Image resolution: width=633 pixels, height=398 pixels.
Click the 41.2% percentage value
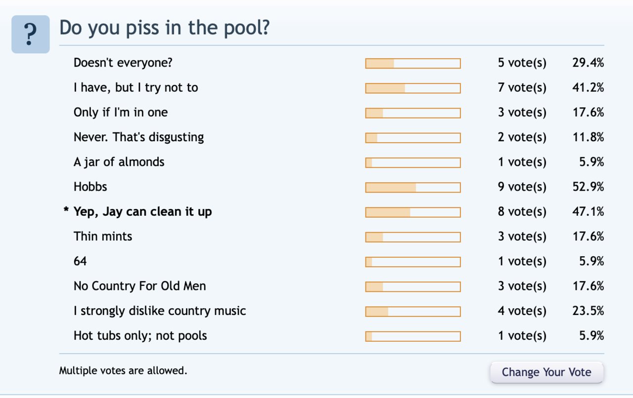pos(588,88)
